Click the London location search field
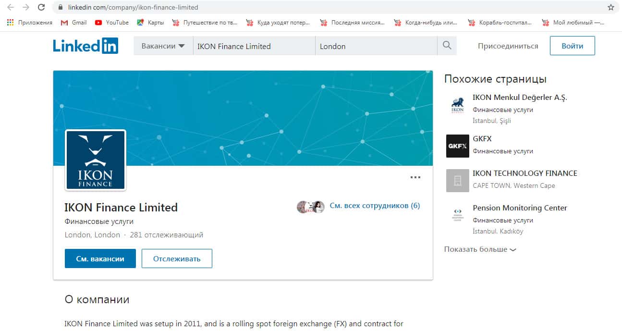 376,46
